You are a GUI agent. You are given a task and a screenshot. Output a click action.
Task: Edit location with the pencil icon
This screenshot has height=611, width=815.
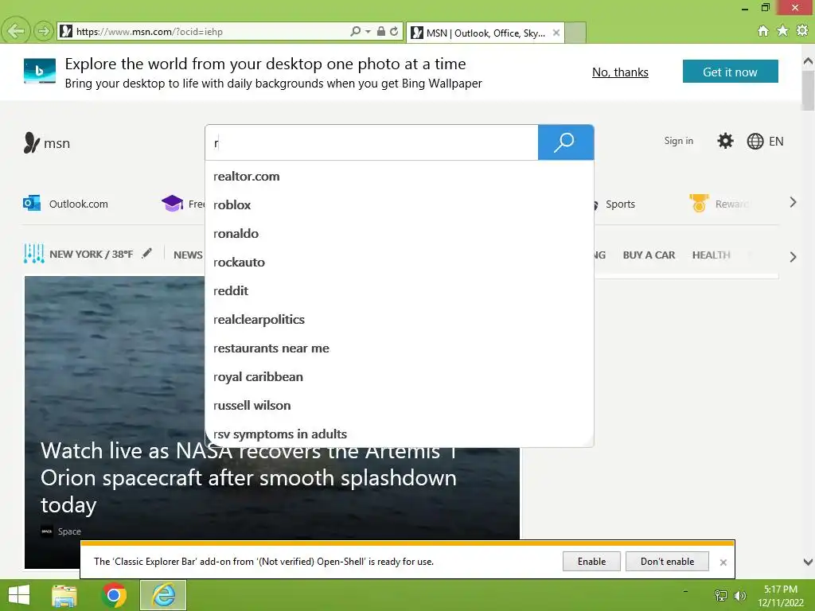click(147, 253)
